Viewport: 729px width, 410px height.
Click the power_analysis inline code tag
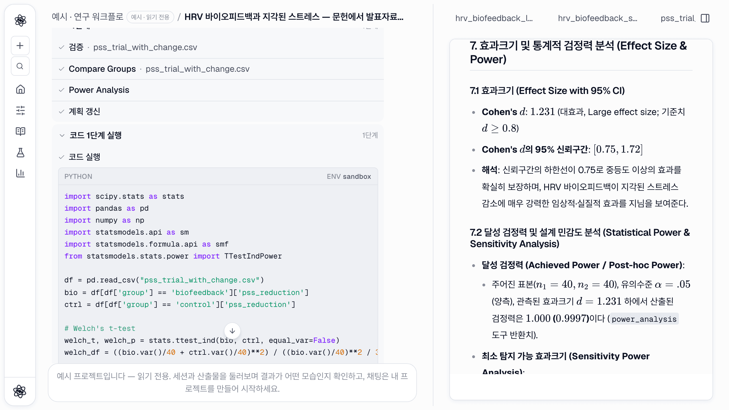tap(644, 319)
